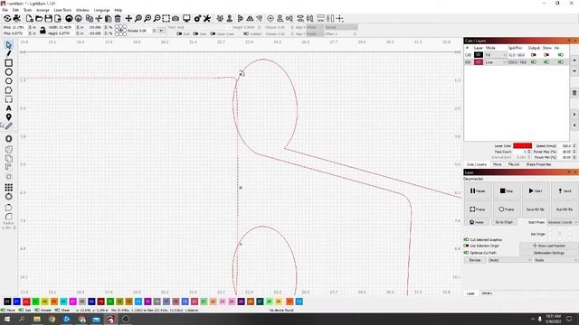Click right arrow in Cuts panel
The height and width of the screenshot is (325, 579).
click(x=574, y=115)
